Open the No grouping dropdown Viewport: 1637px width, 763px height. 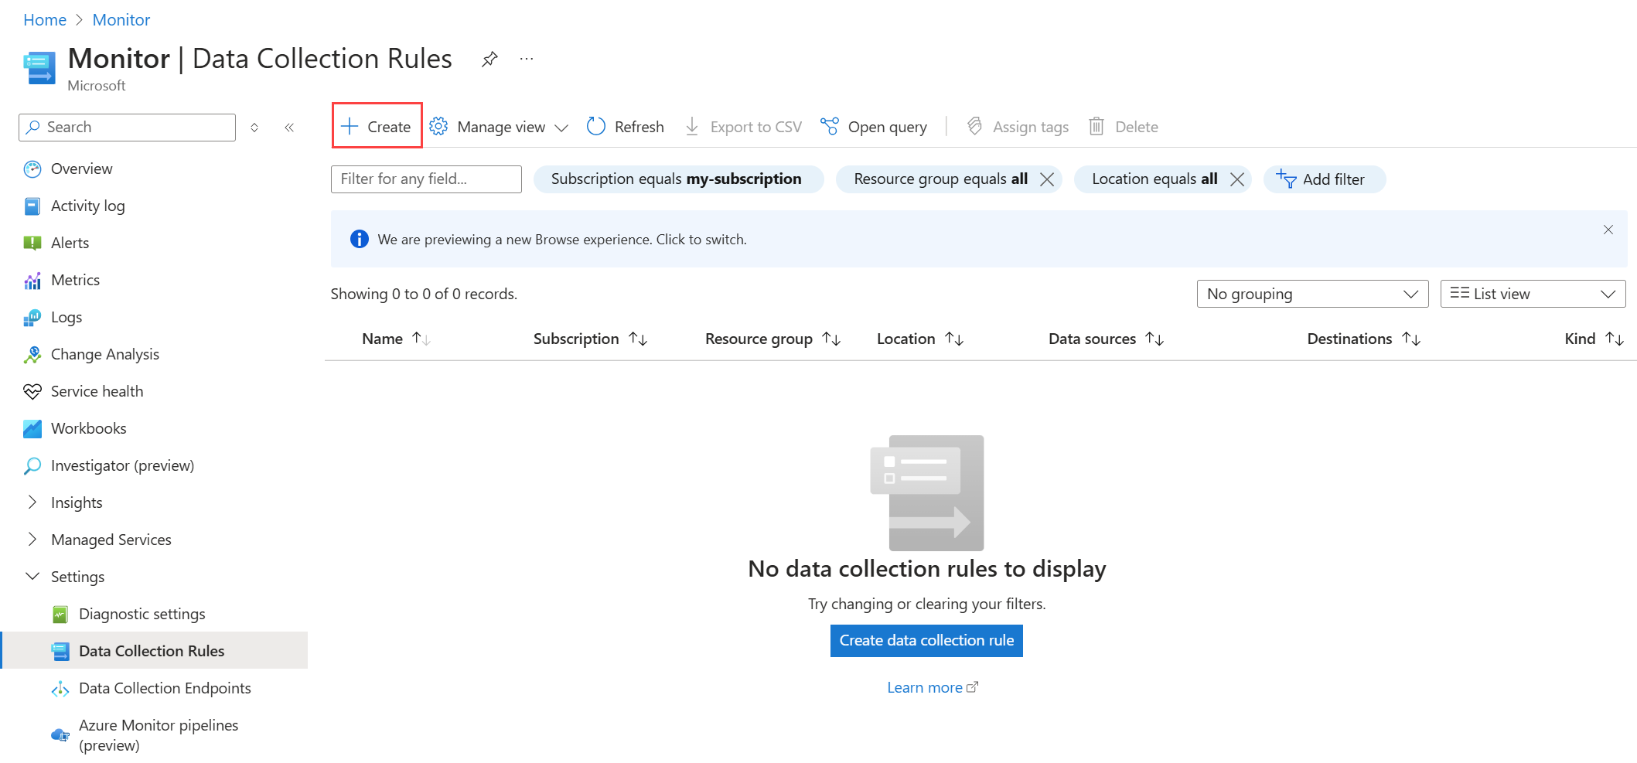click(1311, 294)
